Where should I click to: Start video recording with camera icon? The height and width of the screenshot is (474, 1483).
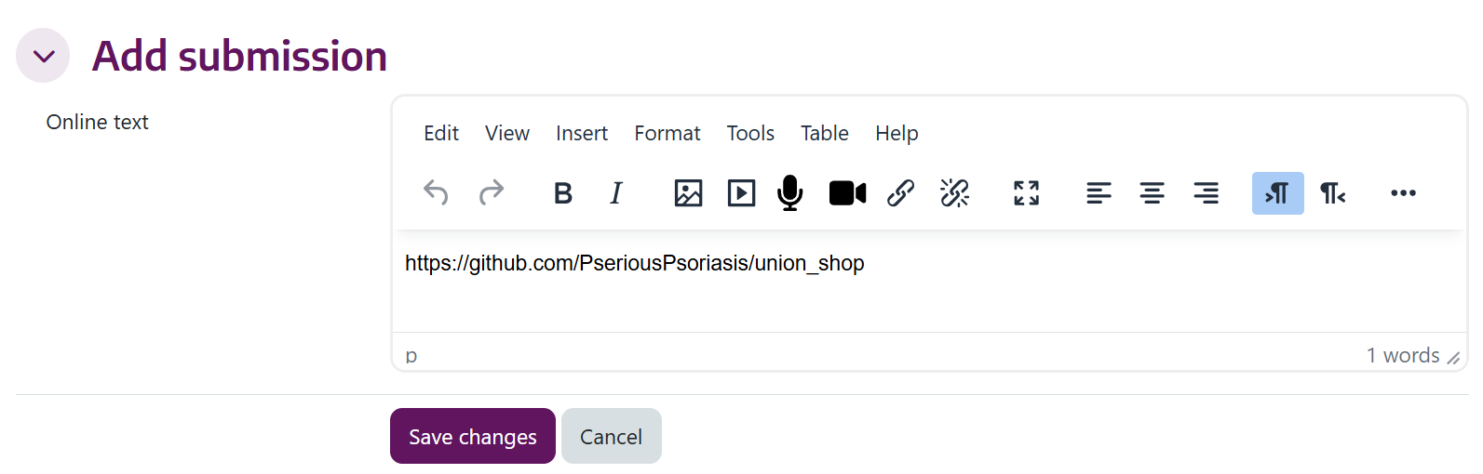point(847,193)
